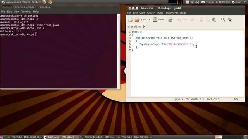Click the Ubuntu logo icon in top panel
248x139 pixels.
pyautogui.click(x=3, y=2)
